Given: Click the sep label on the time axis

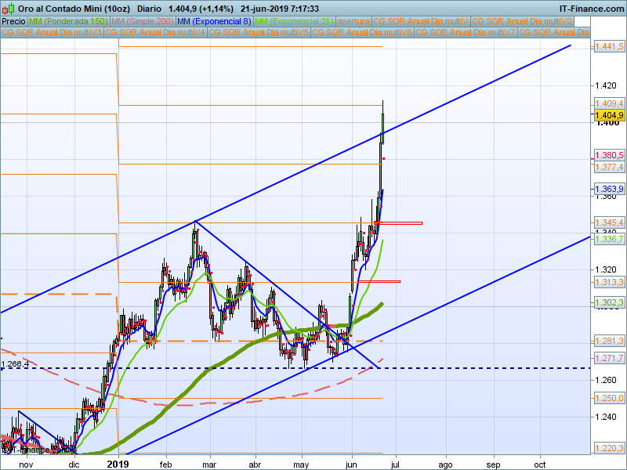Looking at the screenshot, I should 493,465.
